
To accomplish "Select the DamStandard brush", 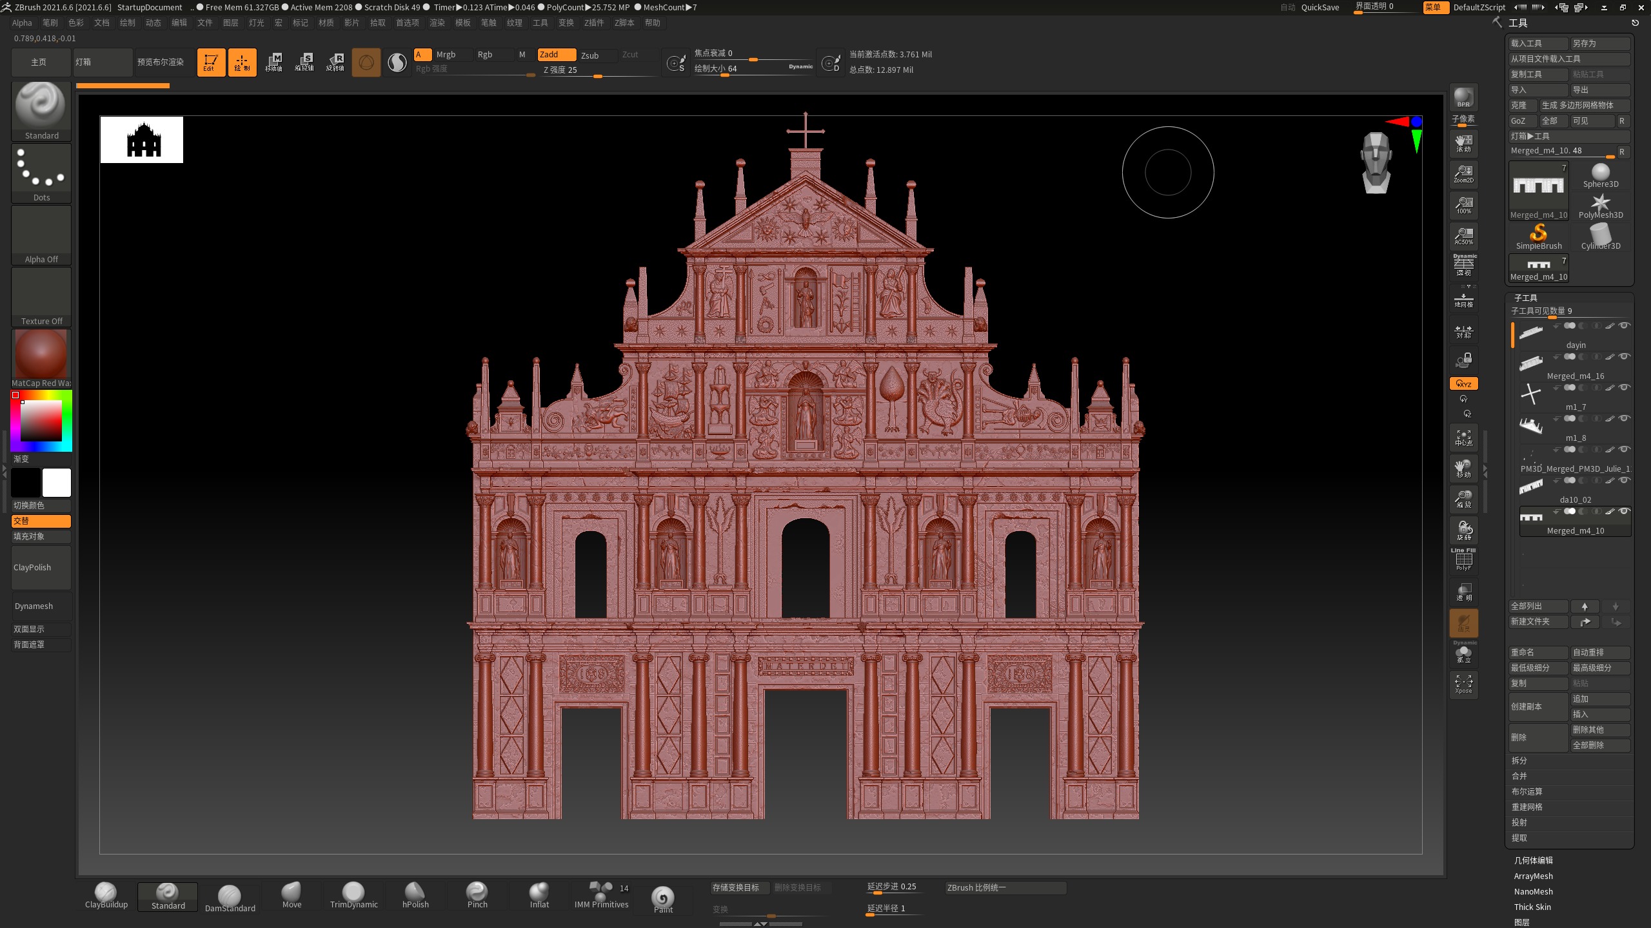I will pos(230,898).
